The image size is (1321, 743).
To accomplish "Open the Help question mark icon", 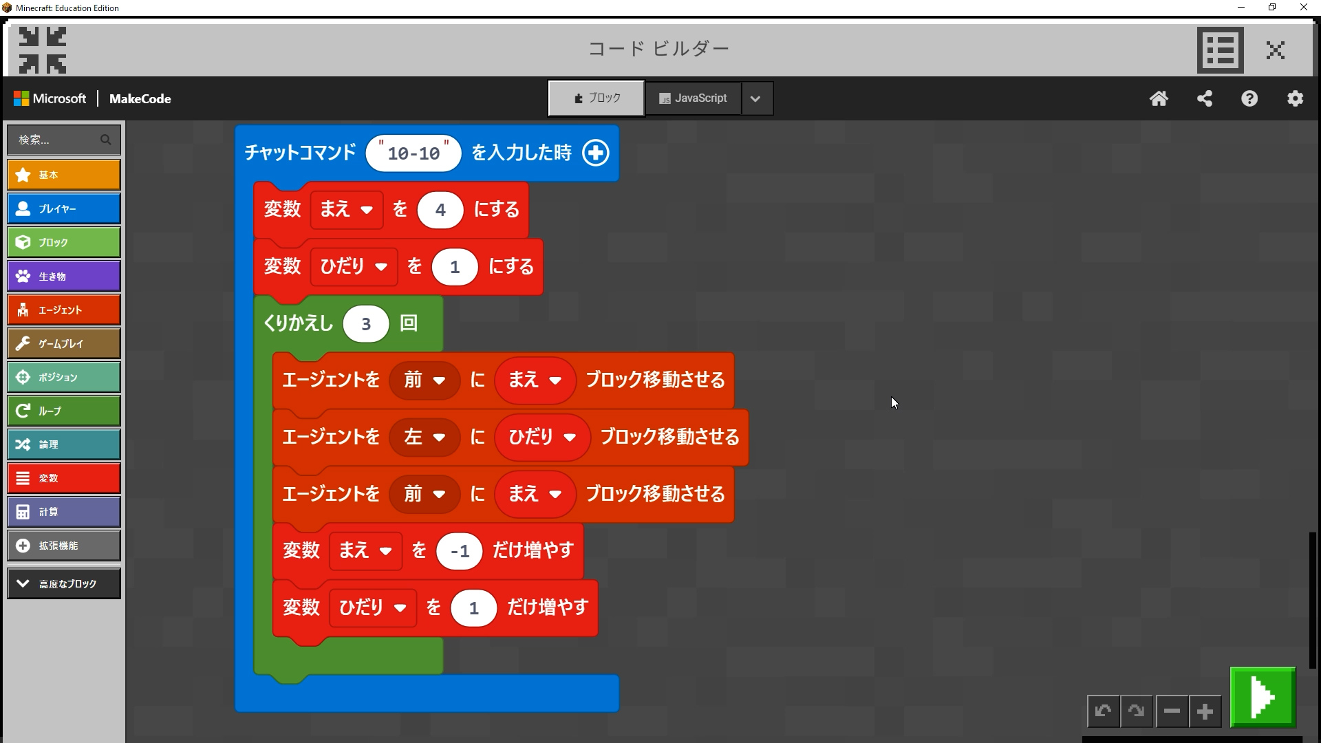I will (1249, 98).
